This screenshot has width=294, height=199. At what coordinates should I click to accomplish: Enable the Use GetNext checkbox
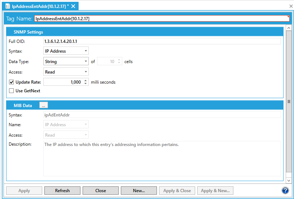click(12, 91)
